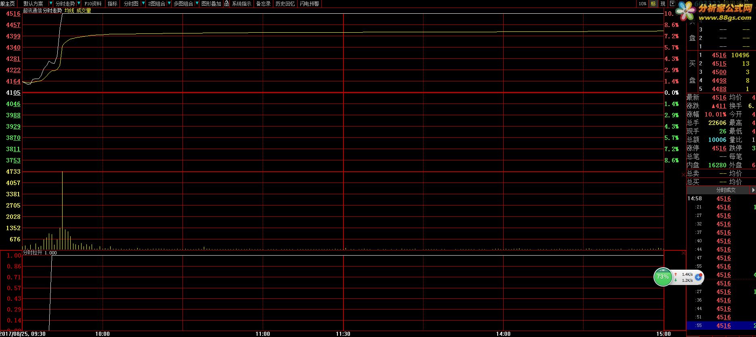Select buy level 5 price 4488
This screenshot has width=756, height=337.
pyautogui.click(x=719, y=89)
